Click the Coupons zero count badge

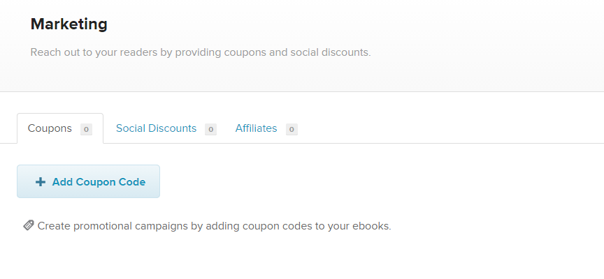(x=86, y=130)
